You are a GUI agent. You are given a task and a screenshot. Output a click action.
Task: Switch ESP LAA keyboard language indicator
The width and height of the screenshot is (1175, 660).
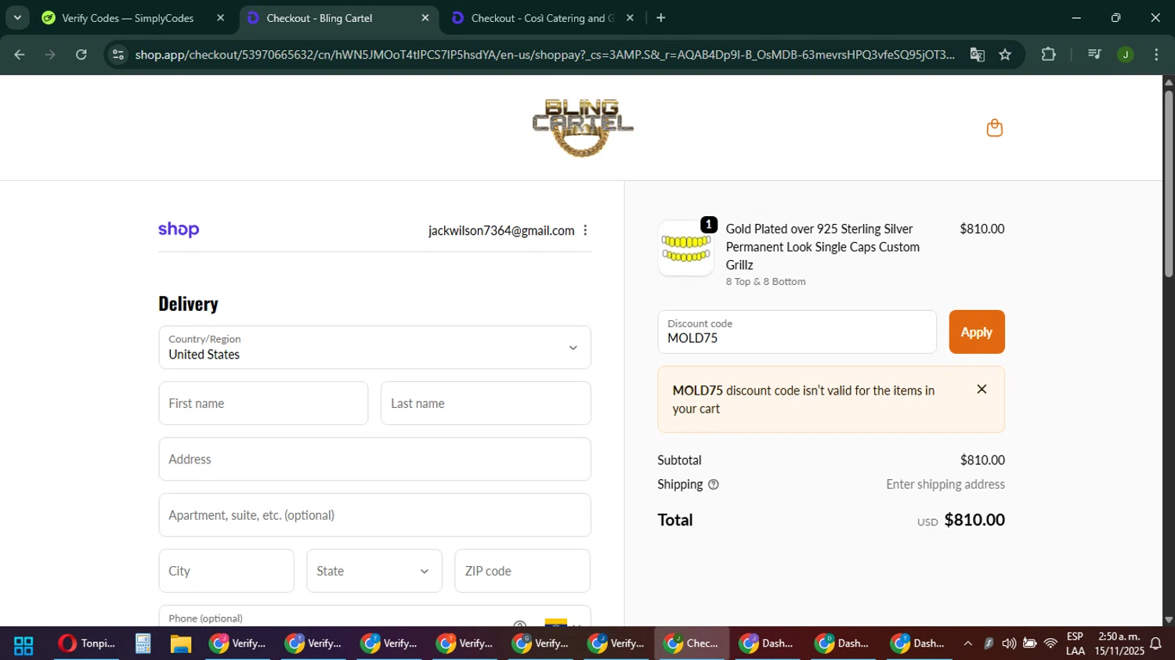[1075, 644]
